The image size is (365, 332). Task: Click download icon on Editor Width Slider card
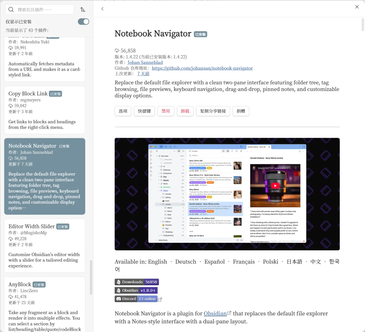pyautogui.click(x=11, y=239)
